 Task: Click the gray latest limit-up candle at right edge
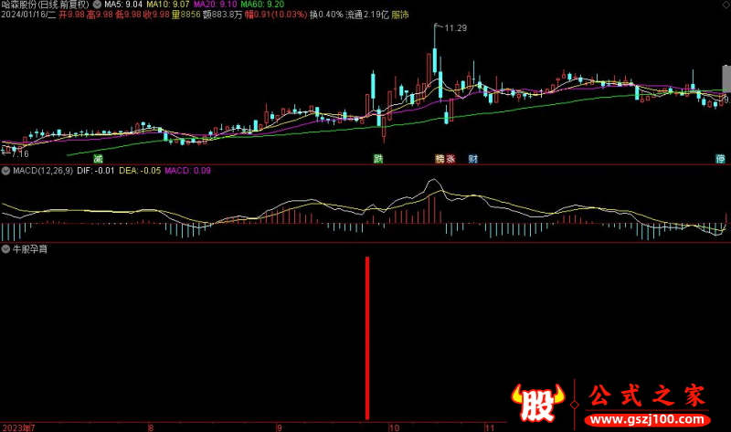(x=726, y=79)
